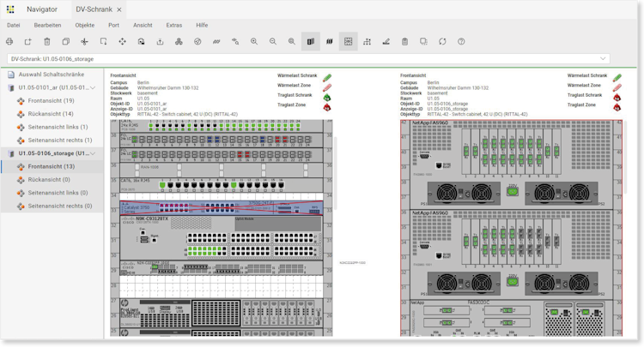
Task: Click the copy duplicate icon in the toolbar
Action: tap(65, 41)
